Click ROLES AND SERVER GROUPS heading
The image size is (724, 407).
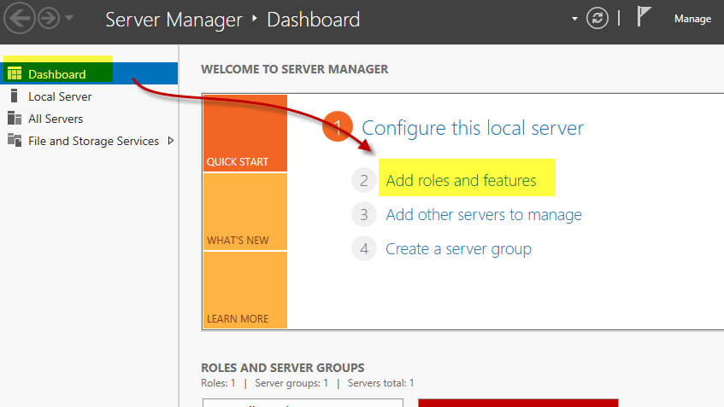click(x=283, y=368)
